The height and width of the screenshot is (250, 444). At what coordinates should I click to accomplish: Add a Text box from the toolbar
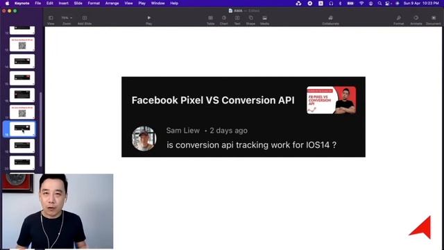[x=237, y=20]
